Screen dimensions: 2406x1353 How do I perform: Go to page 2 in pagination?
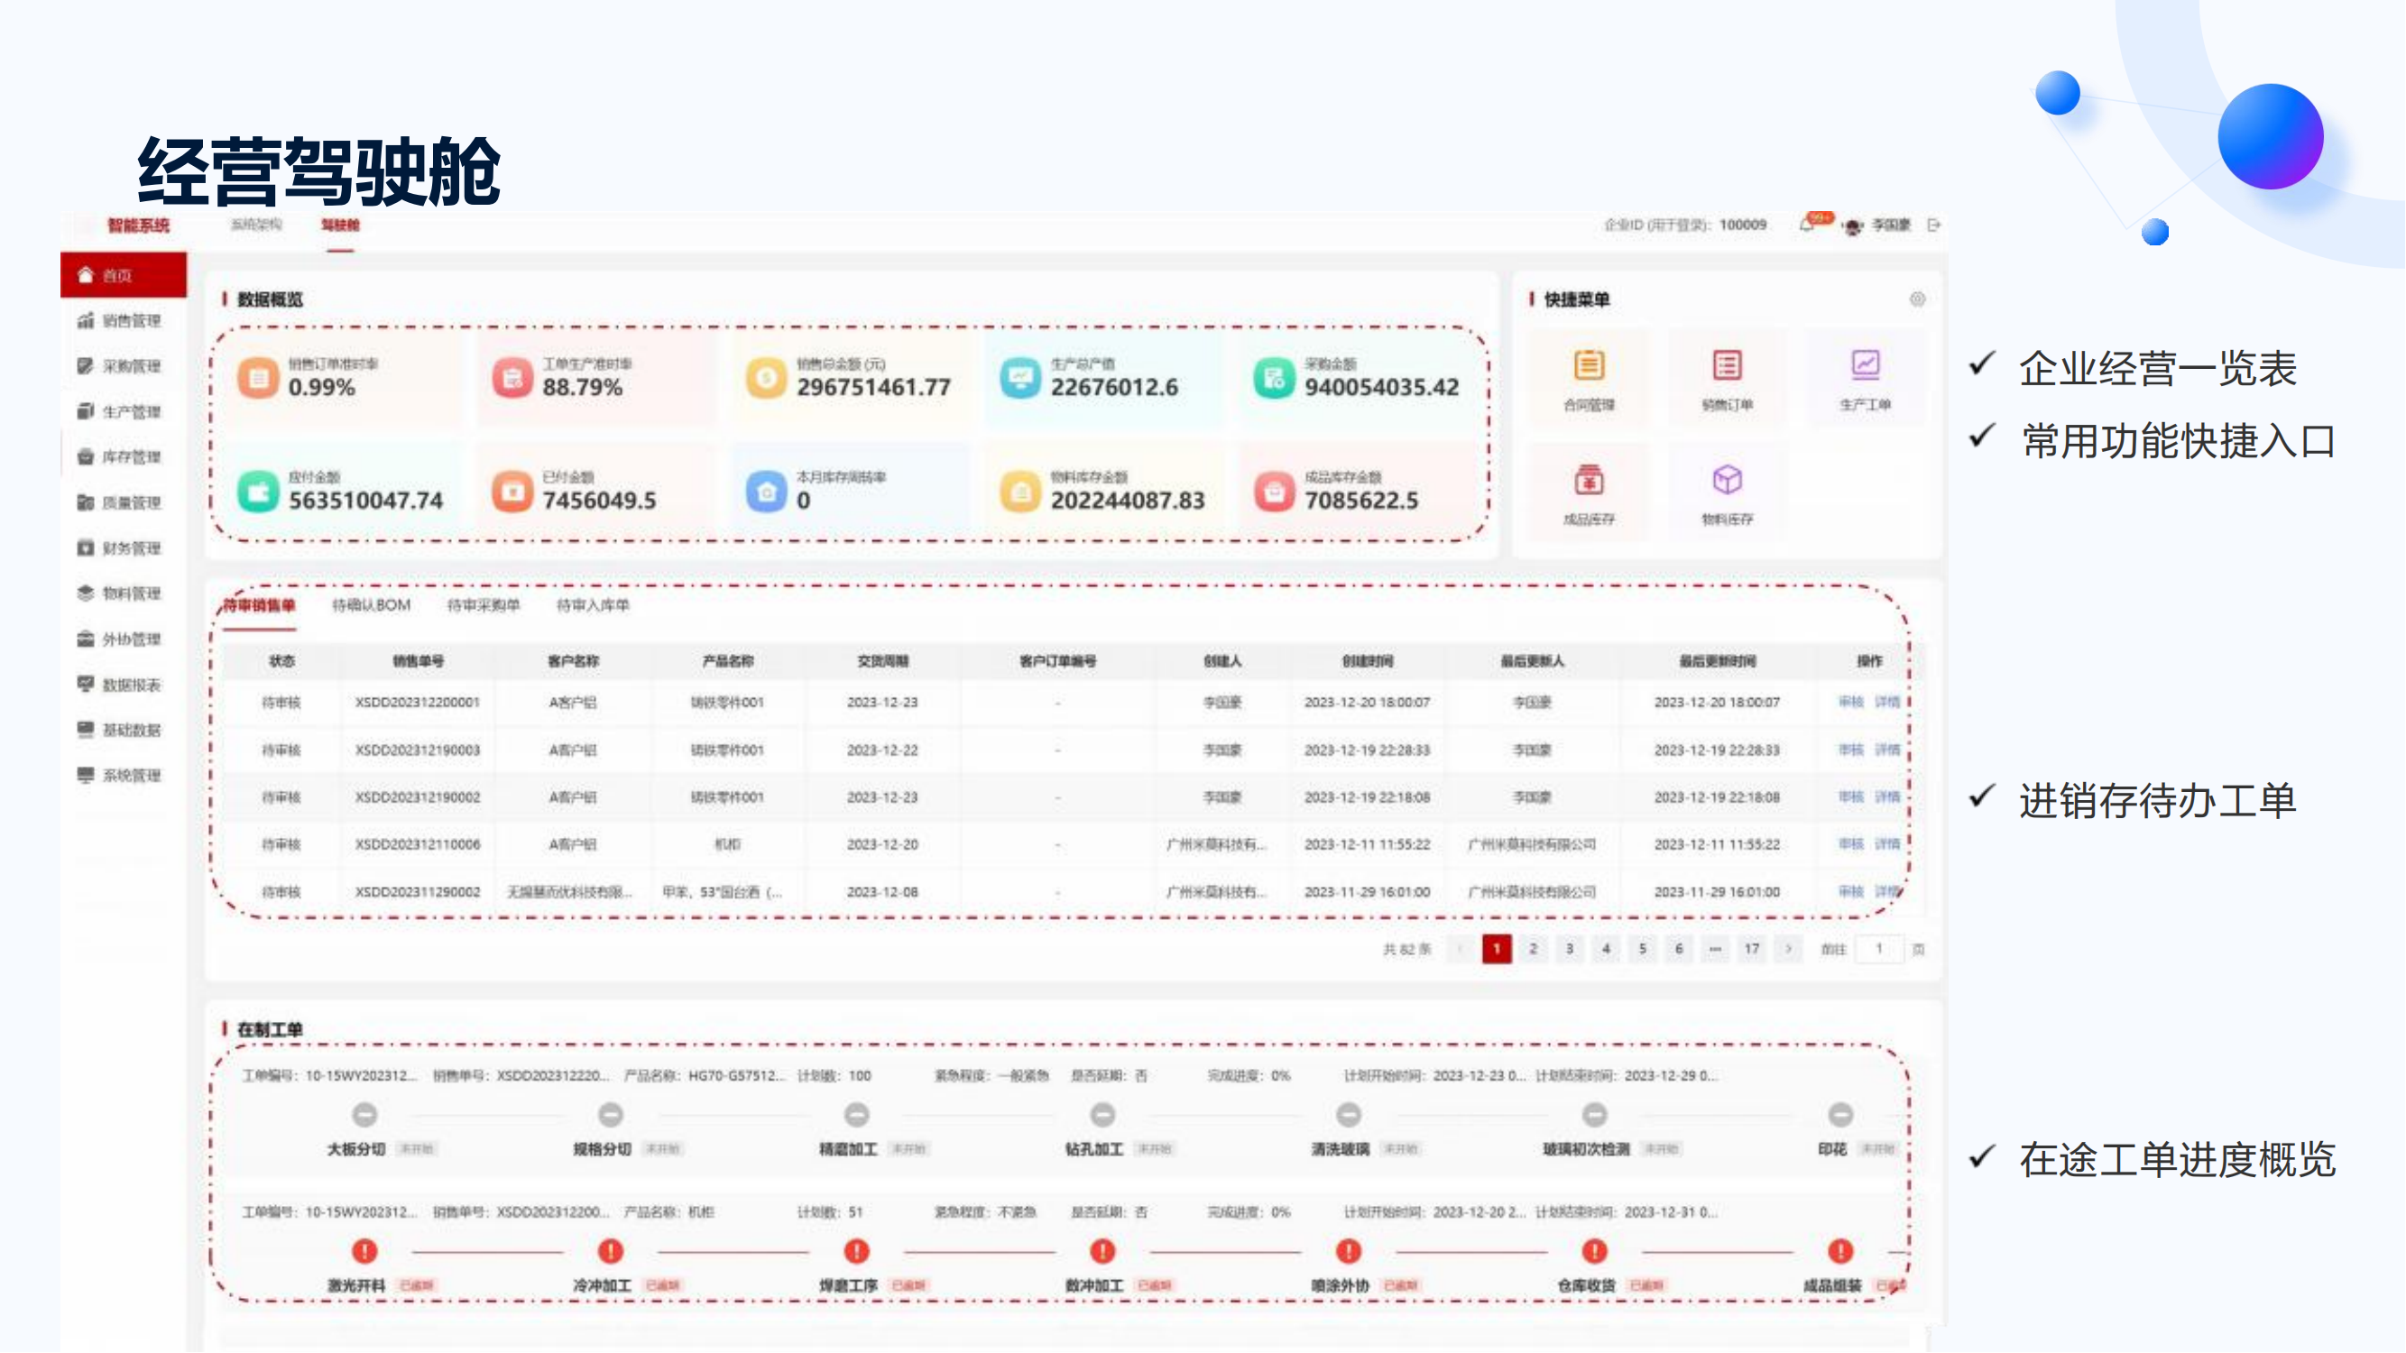(1533, 949)
